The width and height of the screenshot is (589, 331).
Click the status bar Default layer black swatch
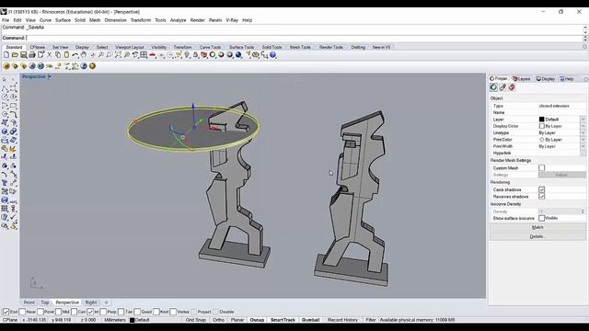tap(132, 320)
